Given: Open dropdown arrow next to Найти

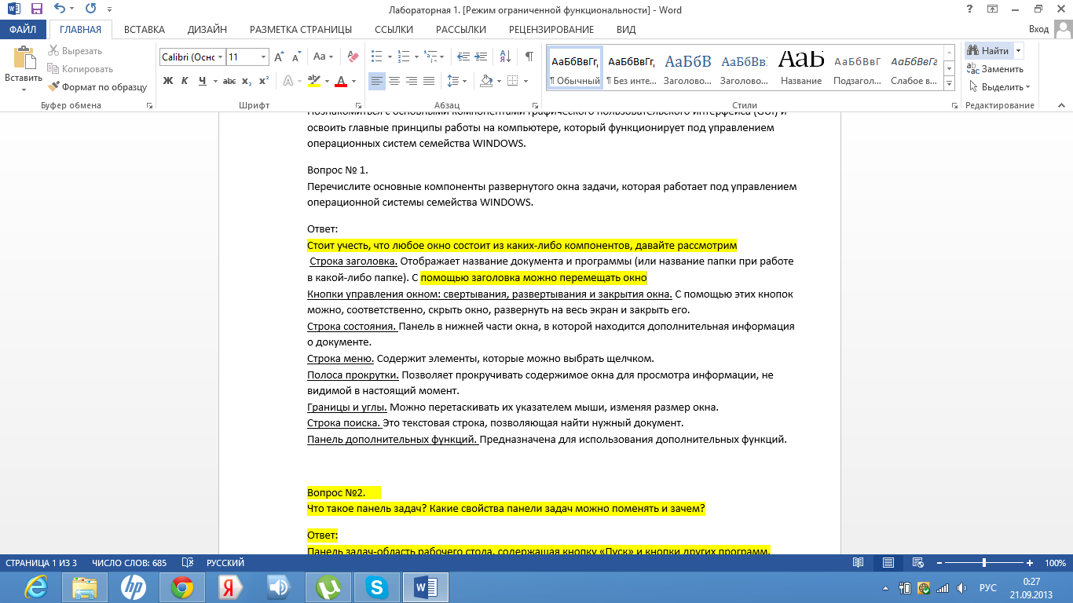Looking at the screenshot, I should pyautogui.click(x=1019, y=51).
